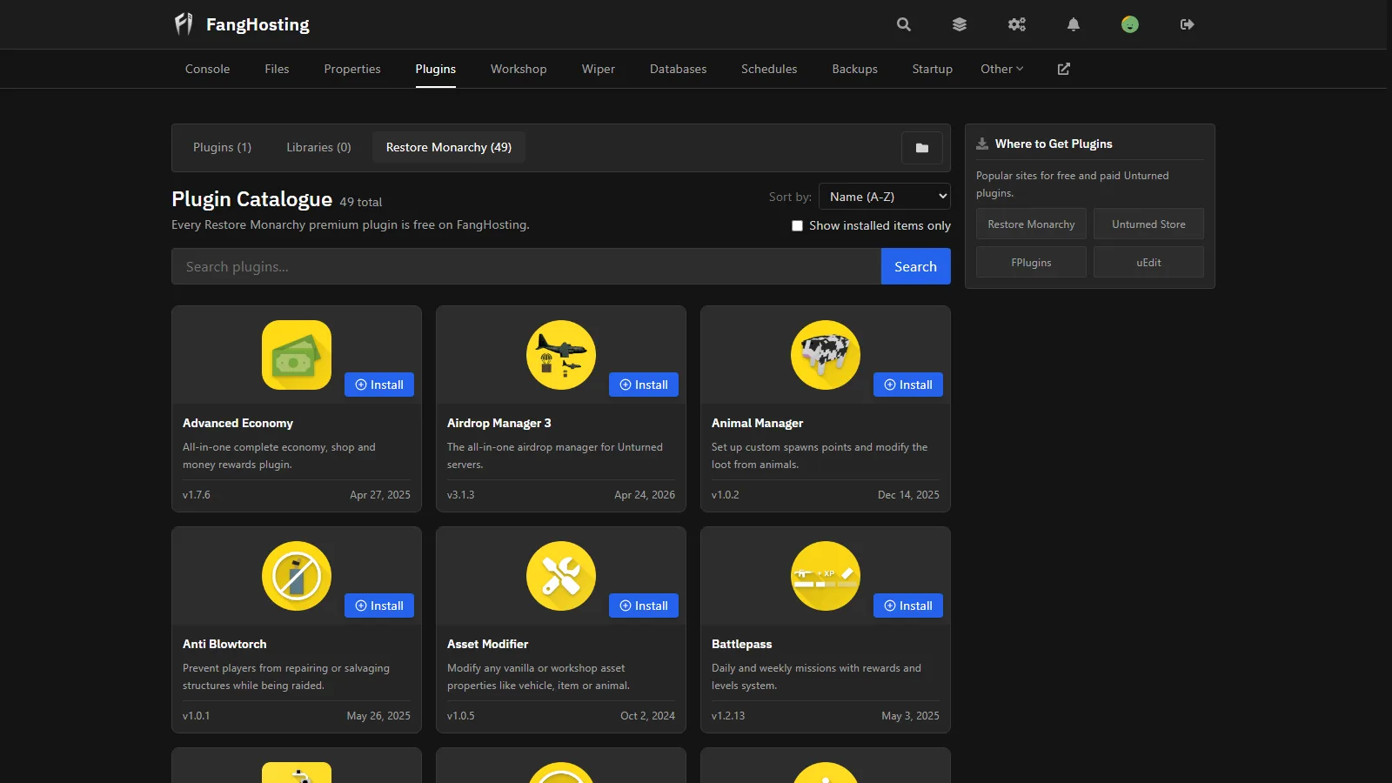The image size is (1392, 783).
Task: Click the FangHosting brand name
Action: click(258, 24)
